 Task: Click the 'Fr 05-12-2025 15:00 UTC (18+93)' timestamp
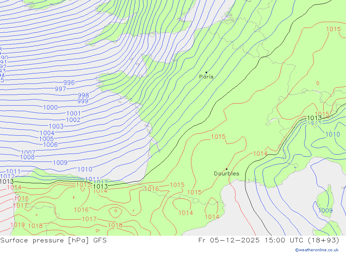coord(269,240)
